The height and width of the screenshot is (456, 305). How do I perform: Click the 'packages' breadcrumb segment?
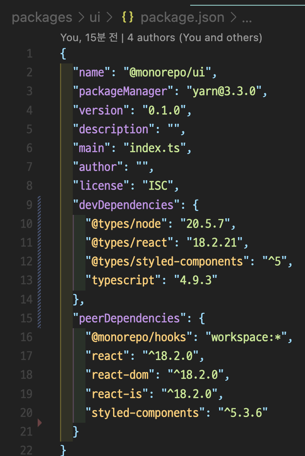[x=42, y=18]
